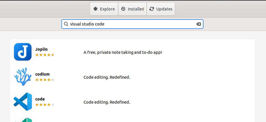
Task: Click Joplin's star rating
Action: pyautogui.click(x=45, y=55)
